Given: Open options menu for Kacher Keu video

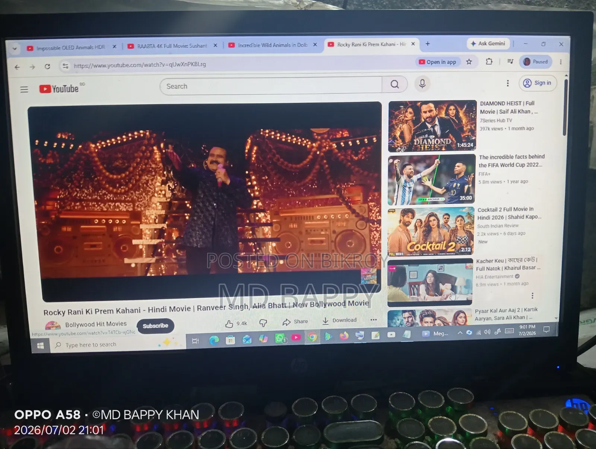Looking at the screenshot, I should click(x=532, y=295).
